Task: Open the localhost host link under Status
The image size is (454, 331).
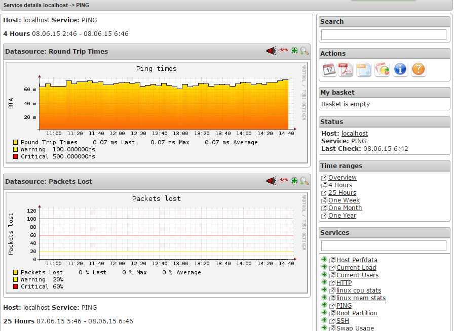Action: coord(355,133)
